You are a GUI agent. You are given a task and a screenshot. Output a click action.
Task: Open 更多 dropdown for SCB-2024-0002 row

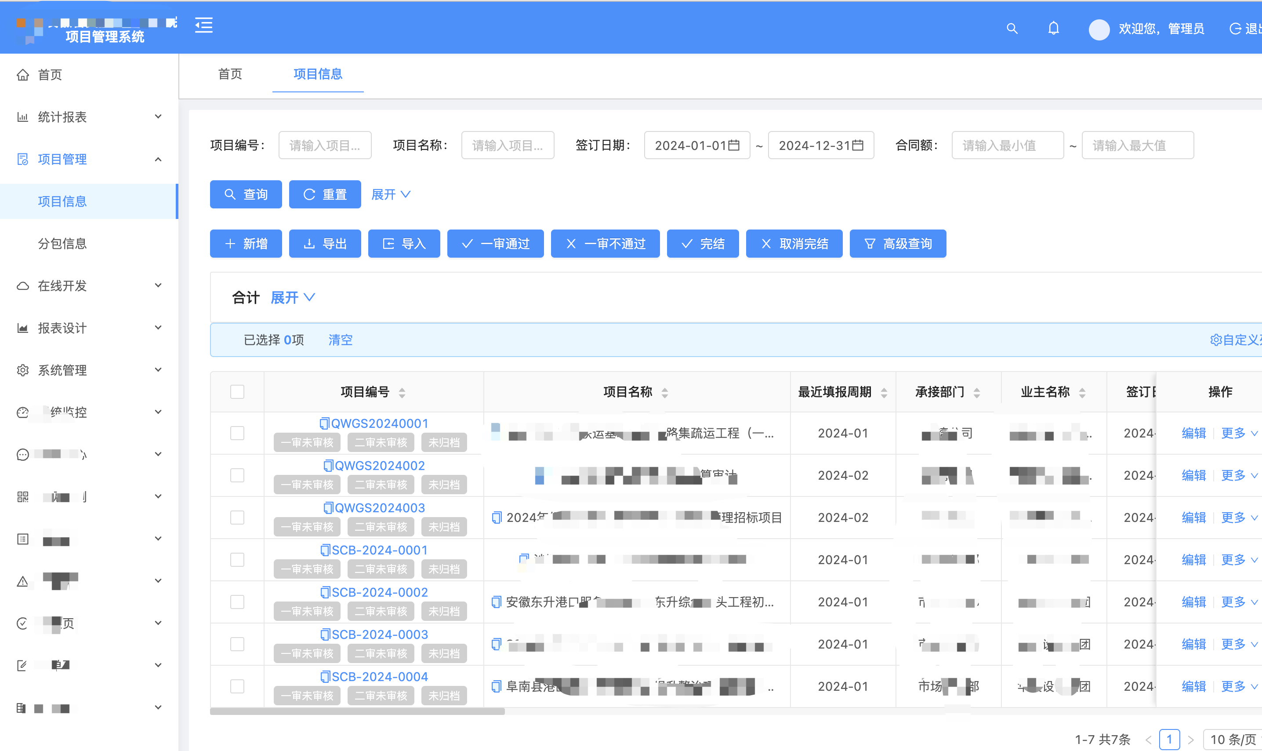1239,602
